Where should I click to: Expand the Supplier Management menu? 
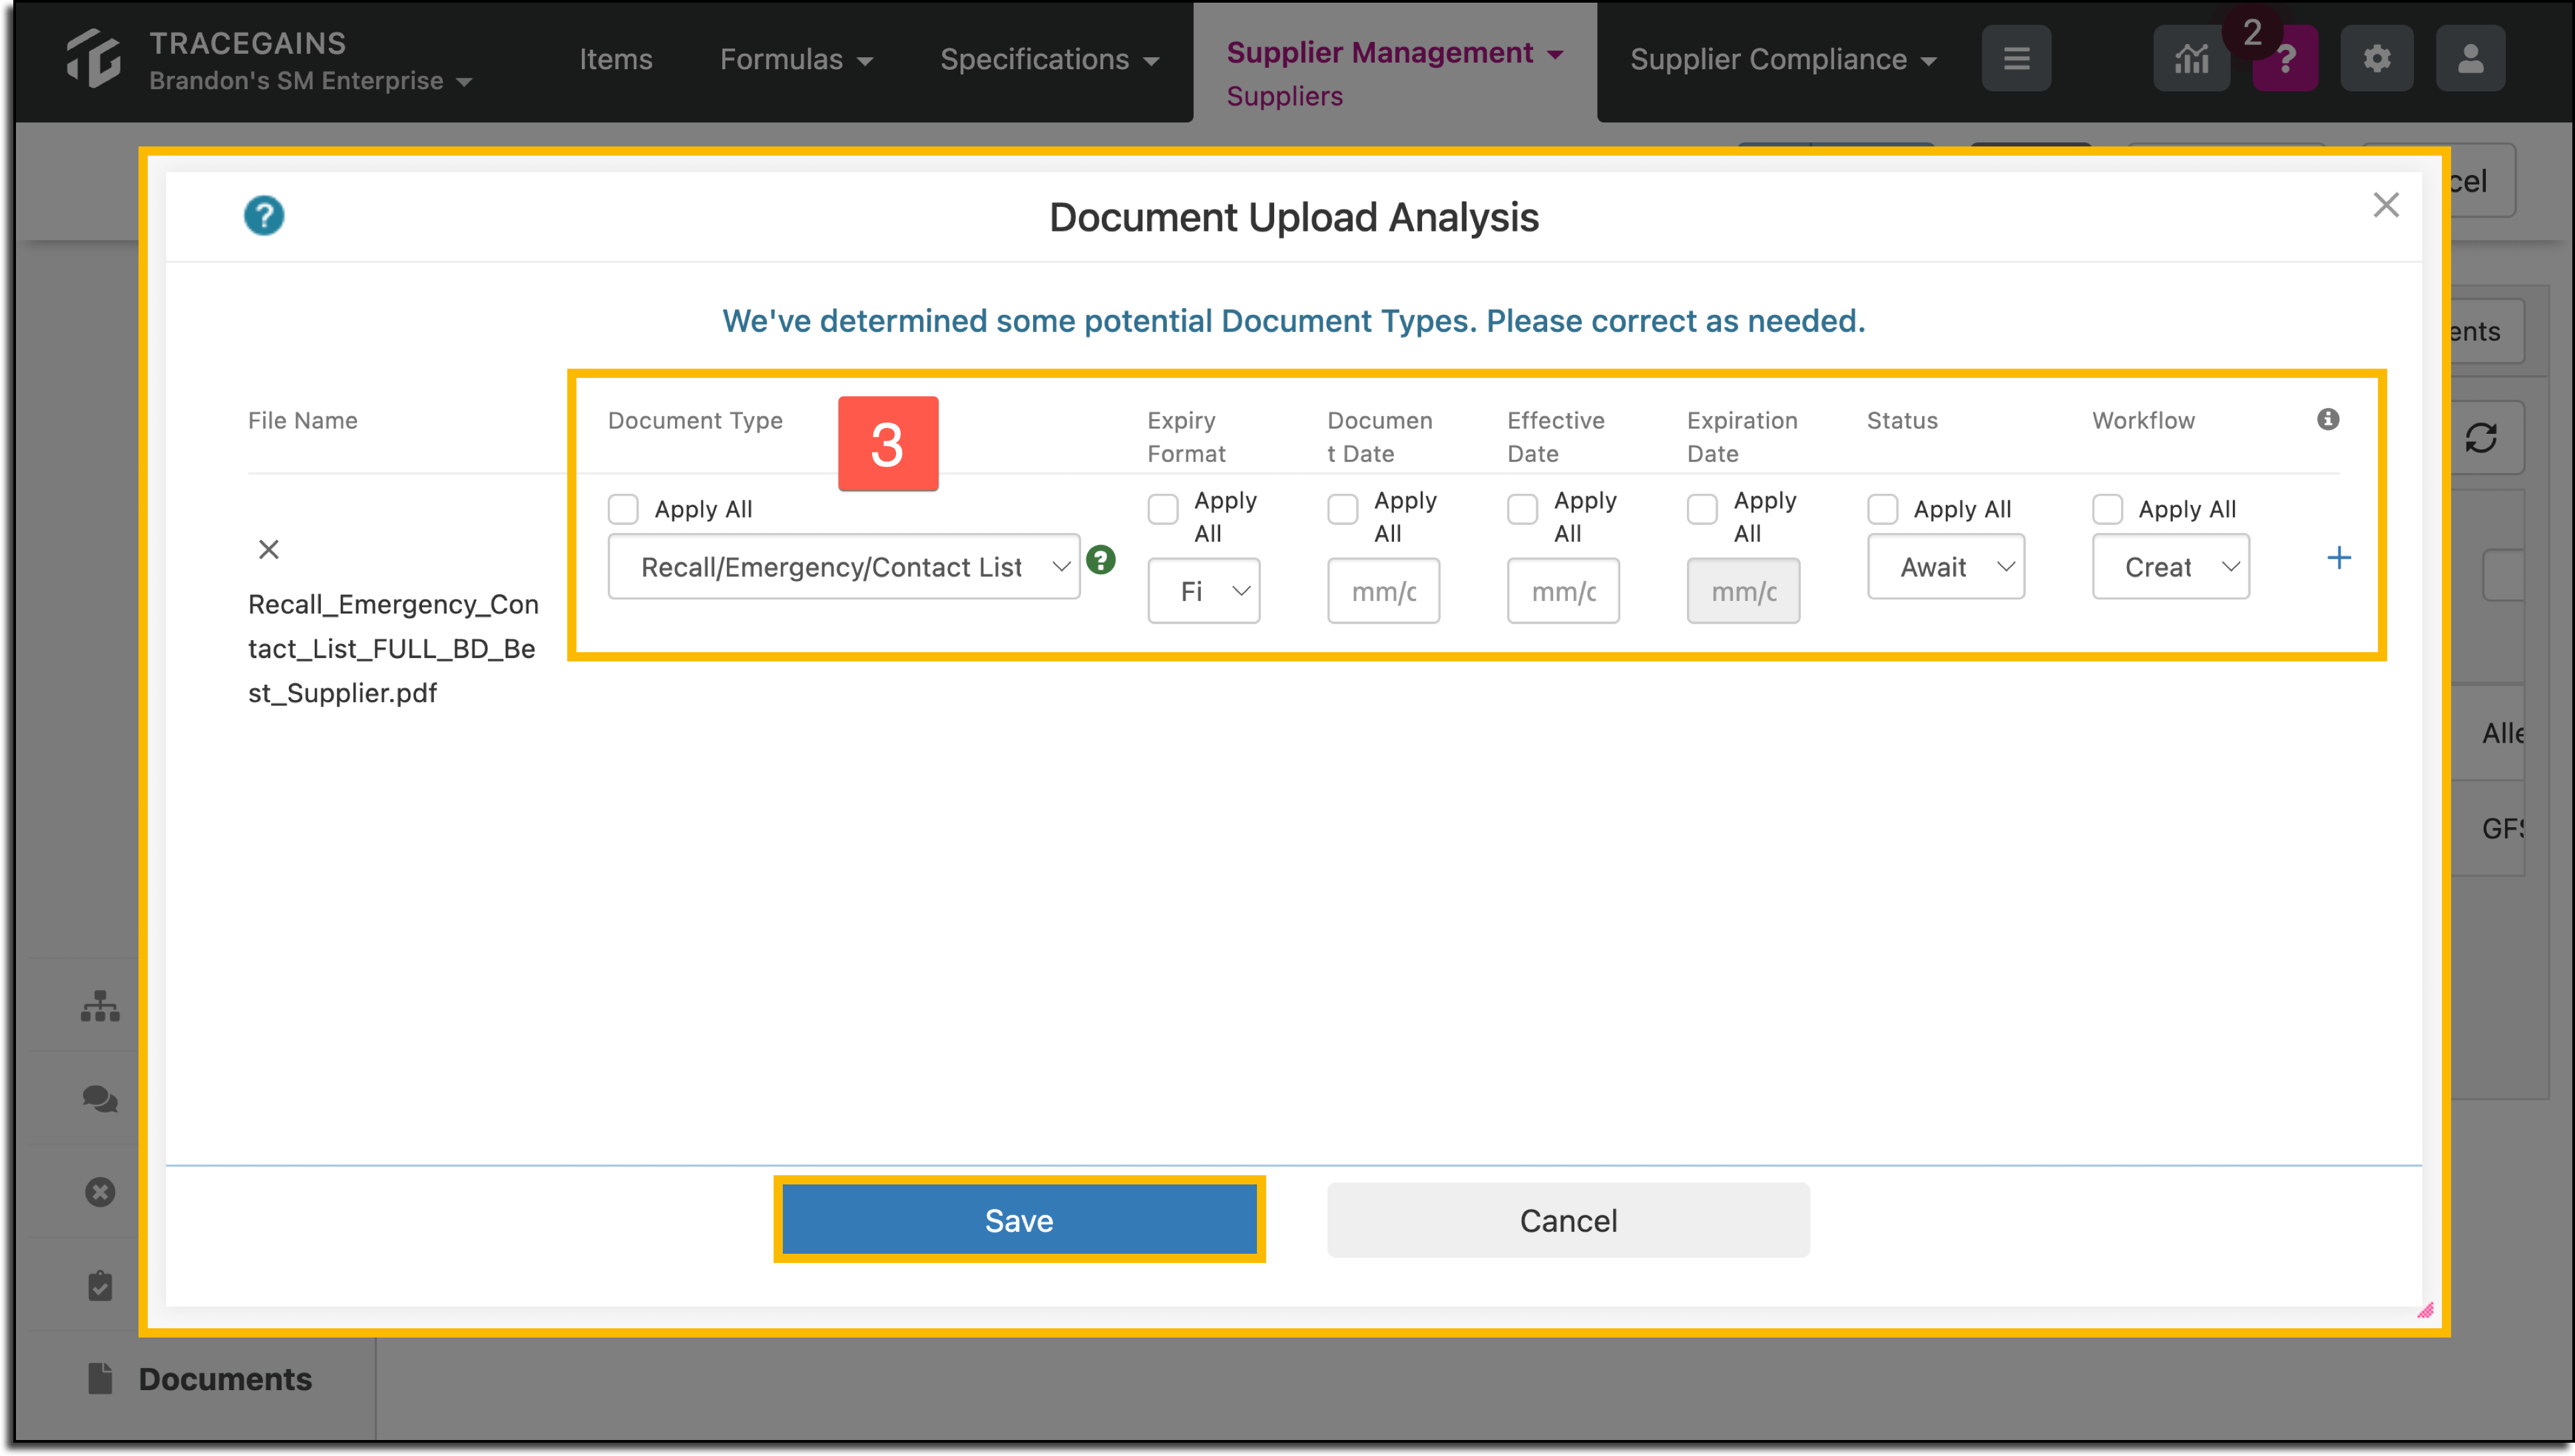click(x=1395, y=52)
